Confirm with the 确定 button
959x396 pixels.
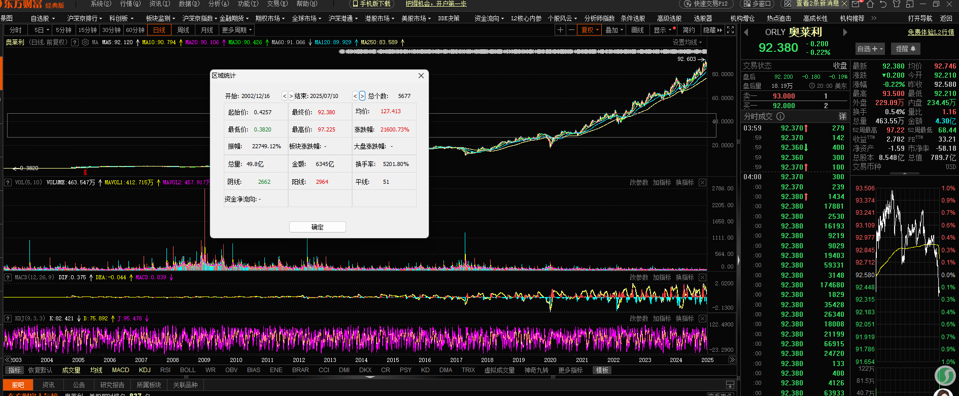[318, 227]
